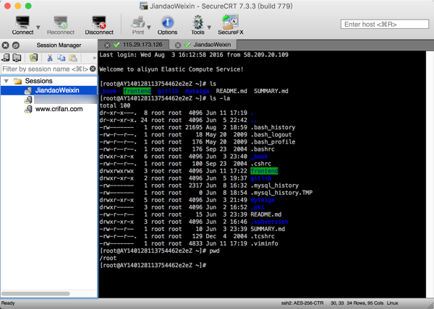The image size is (434, 309).
Task: Open the Connect dropdown arrow
Action: tap(38, 27)
